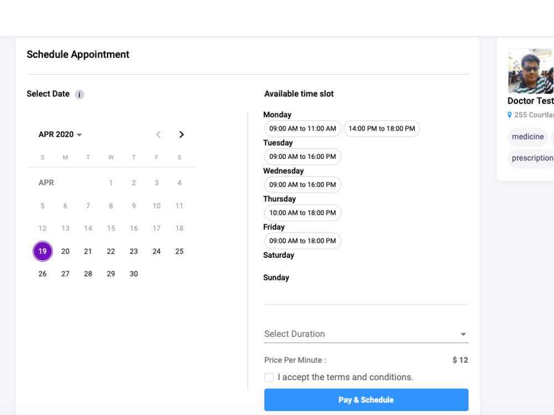Viewport: 554px width, 415px height.
Task: Click the medicine tag chip
Action: 528,137
